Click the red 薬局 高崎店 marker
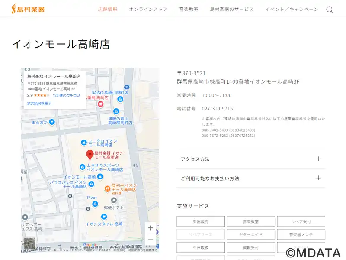Viewport: 346px width, 260px height. (x=101, y=104)
